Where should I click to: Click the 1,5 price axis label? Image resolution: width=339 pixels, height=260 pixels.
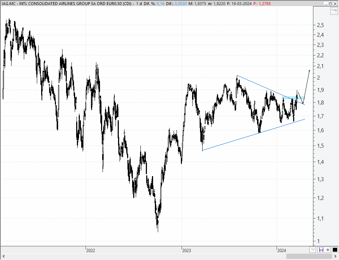[320, 146]
